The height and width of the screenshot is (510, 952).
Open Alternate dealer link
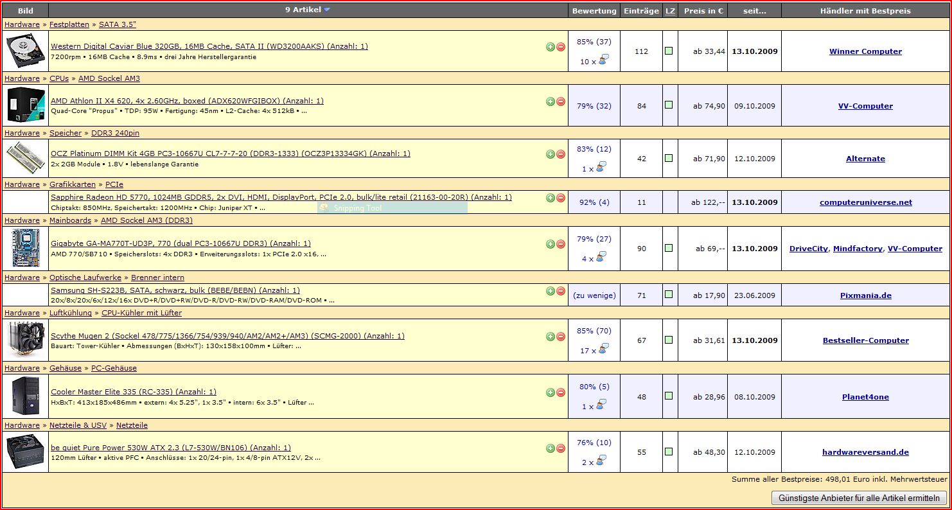865,159
